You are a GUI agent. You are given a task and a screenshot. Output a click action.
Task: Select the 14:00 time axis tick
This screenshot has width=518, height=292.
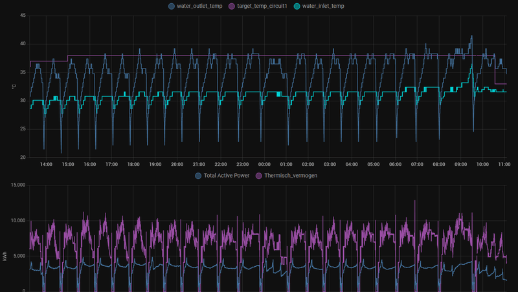[x=46, y=164]
